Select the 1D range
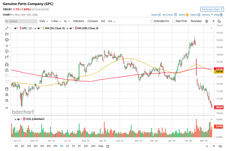Viewport: 227px width, 151px height. (16, 146)
